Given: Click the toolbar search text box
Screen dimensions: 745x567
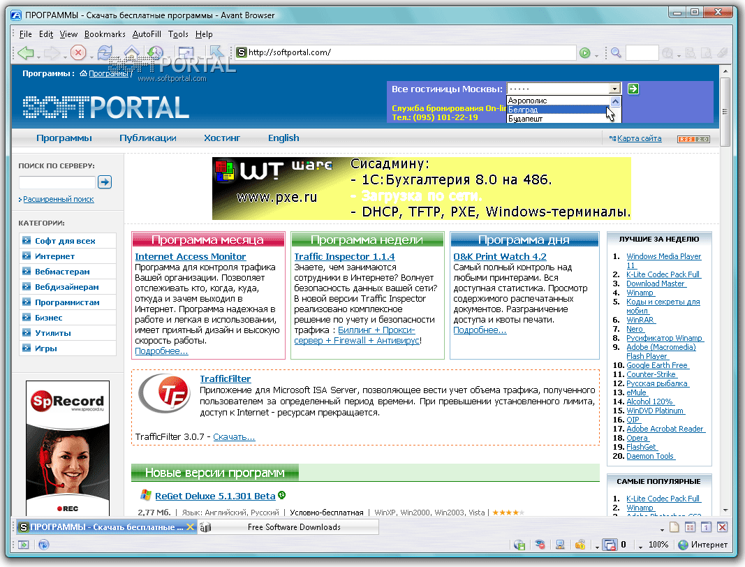Looking at the screenshot, I should 642,53.
